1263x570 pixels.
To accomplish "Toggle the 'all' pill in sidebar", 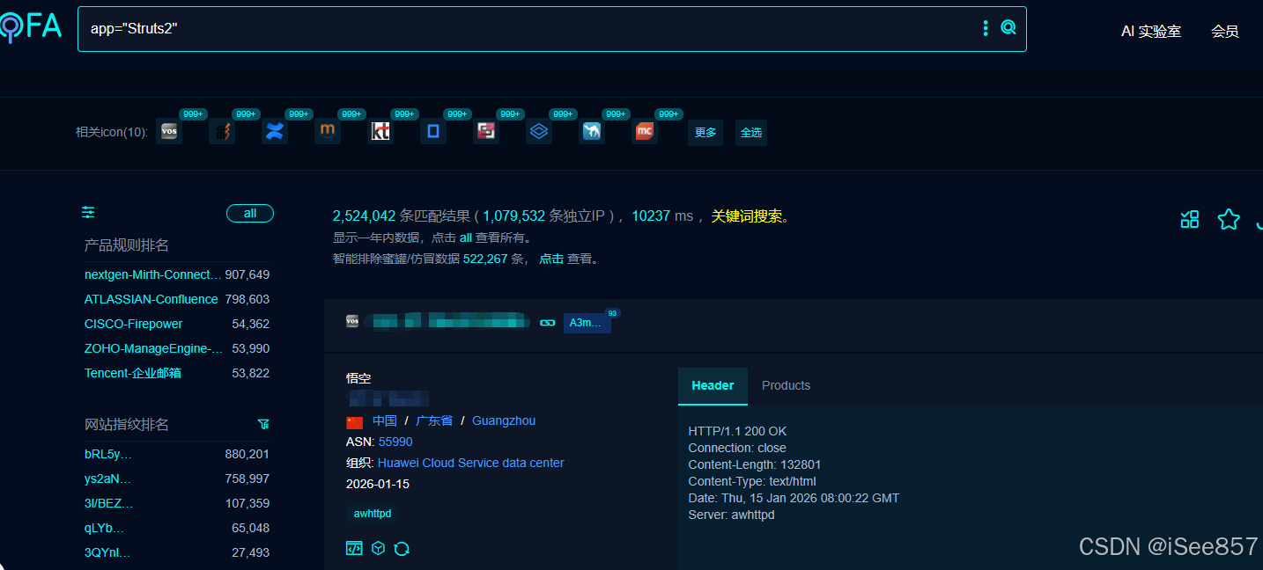I will [250, 214].
